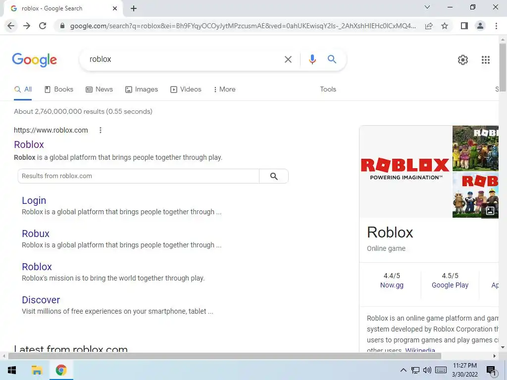Go forward in browser history
The height and width of the screenshot is (380, 507).
[27, 26]
